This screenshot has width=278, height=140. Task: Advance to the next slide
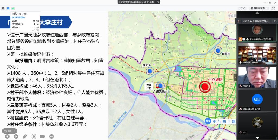pos(16,136)
